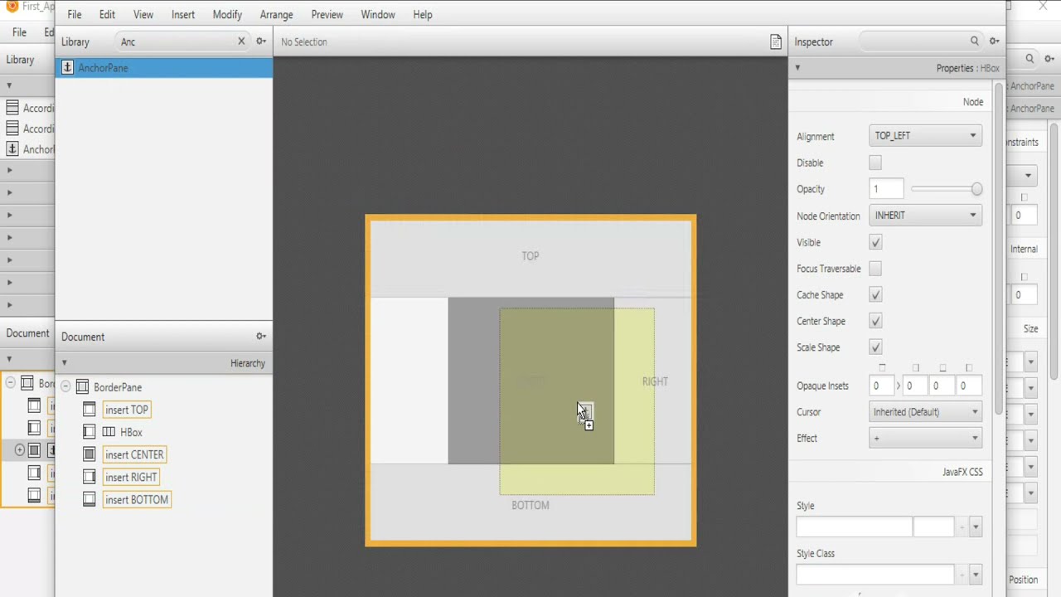The image size is (1061, 597).
Task: Open the Window menu
Action: click(378, 15)
